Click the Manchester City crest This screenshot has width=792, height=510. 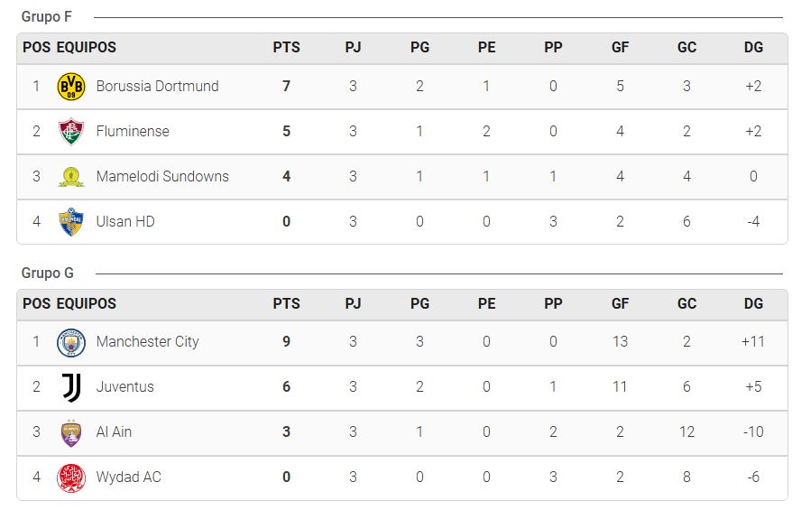[71, 342]
